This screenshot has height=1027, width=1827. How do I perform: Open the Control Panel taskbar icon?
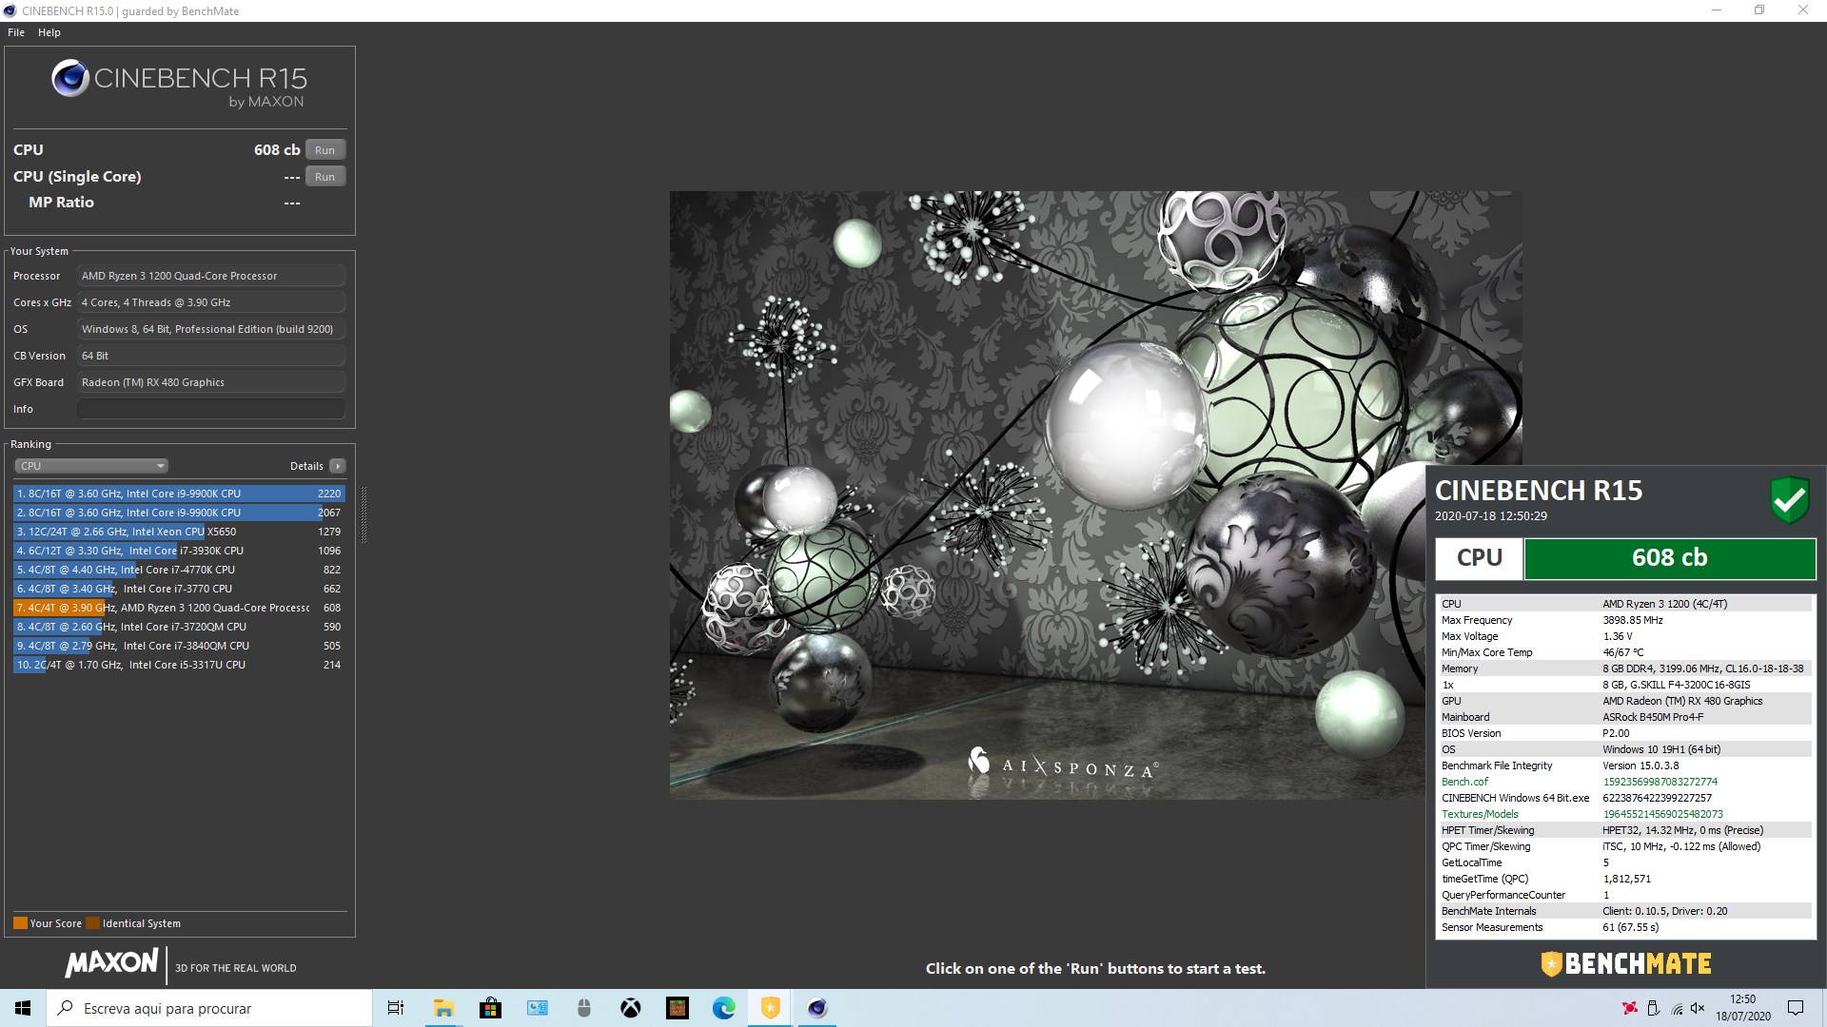[537, 1008]
